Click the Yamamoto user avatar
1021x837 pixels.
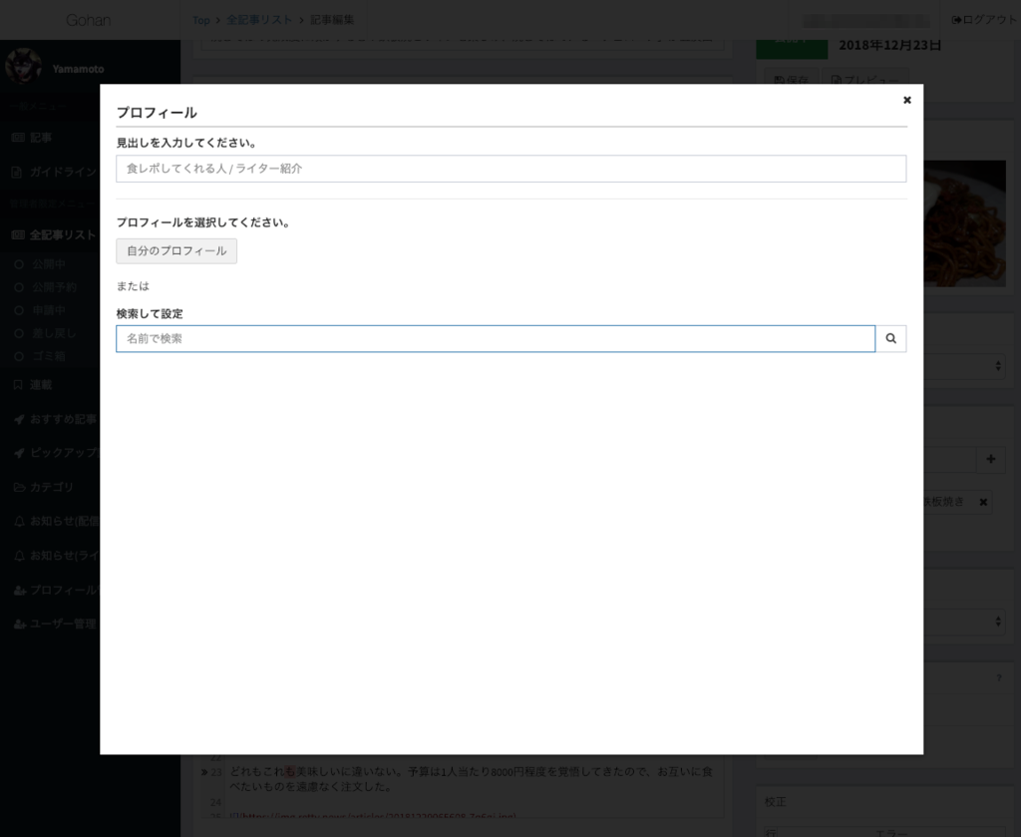tap(24, 67)
